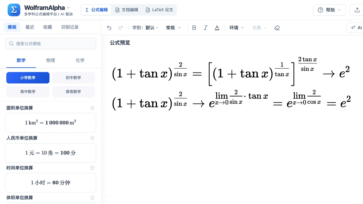This screenshot has height=204, width=363.
Task: Open the text color A icon
Action: [217, 28]
